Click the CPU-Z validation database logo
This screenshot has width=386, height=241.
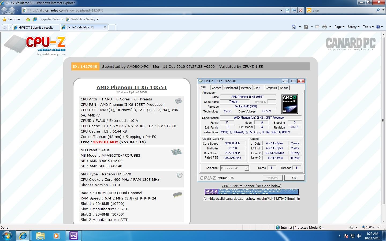pos(35,45)
